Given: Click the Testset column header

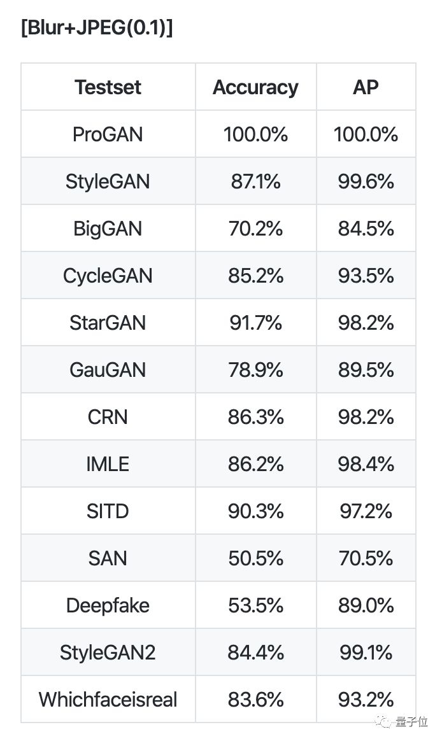Looking at the screenshot, I should 108,87.
